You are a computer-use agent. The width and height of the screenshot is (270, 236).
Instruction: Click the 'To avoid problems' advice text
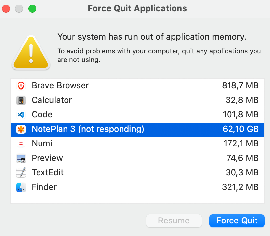(x=159, y=55)
